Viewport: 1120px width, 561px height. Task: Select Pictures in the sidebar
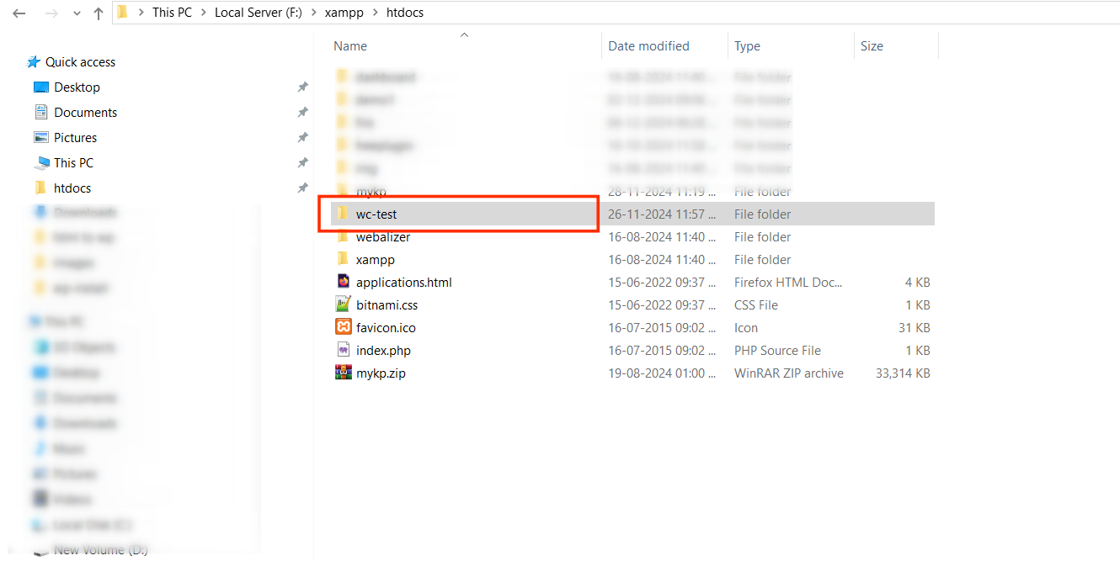[x=74, y=137]
